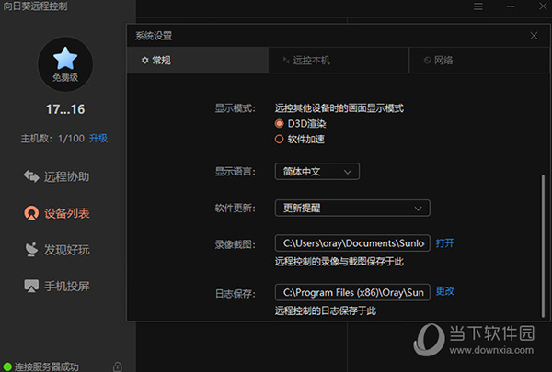
Task: Click the 远程控制的录像与截图保存于此 hint
Action: click(339, 261)
